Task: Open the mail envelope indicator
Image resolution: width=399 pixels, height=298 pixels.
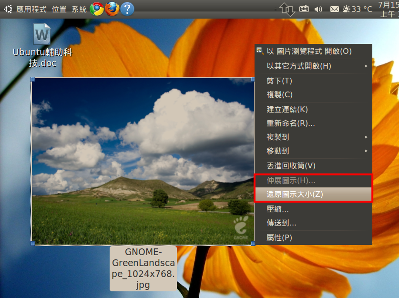Action: (x=334, y=10)
